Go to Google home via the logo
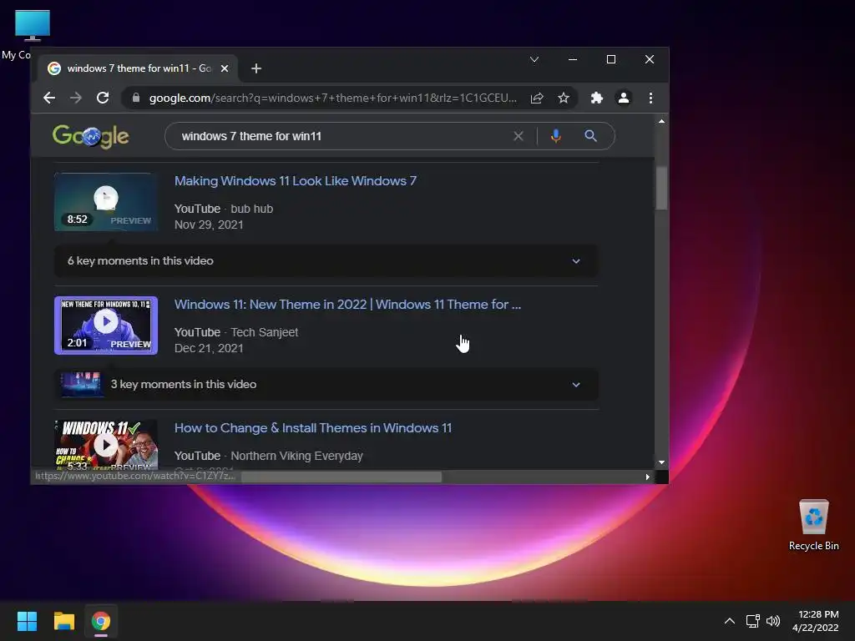This screenshot has width=855, height=641. (90, 136)
